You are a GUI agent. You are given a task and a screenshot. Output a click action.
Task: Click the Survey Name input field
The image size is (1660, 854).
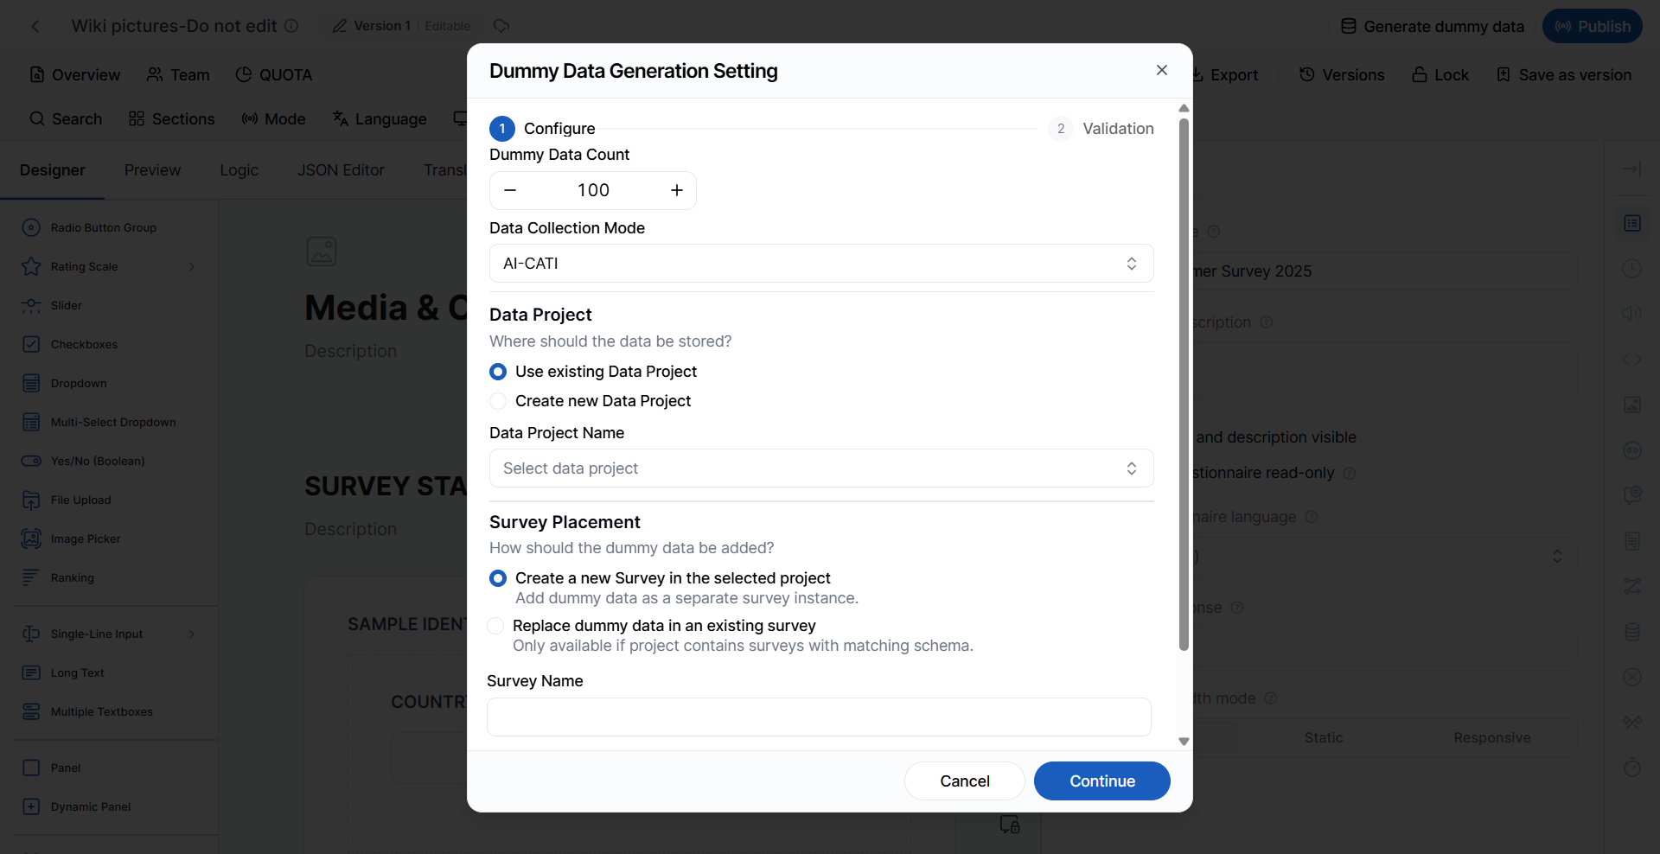coord(819,717)
